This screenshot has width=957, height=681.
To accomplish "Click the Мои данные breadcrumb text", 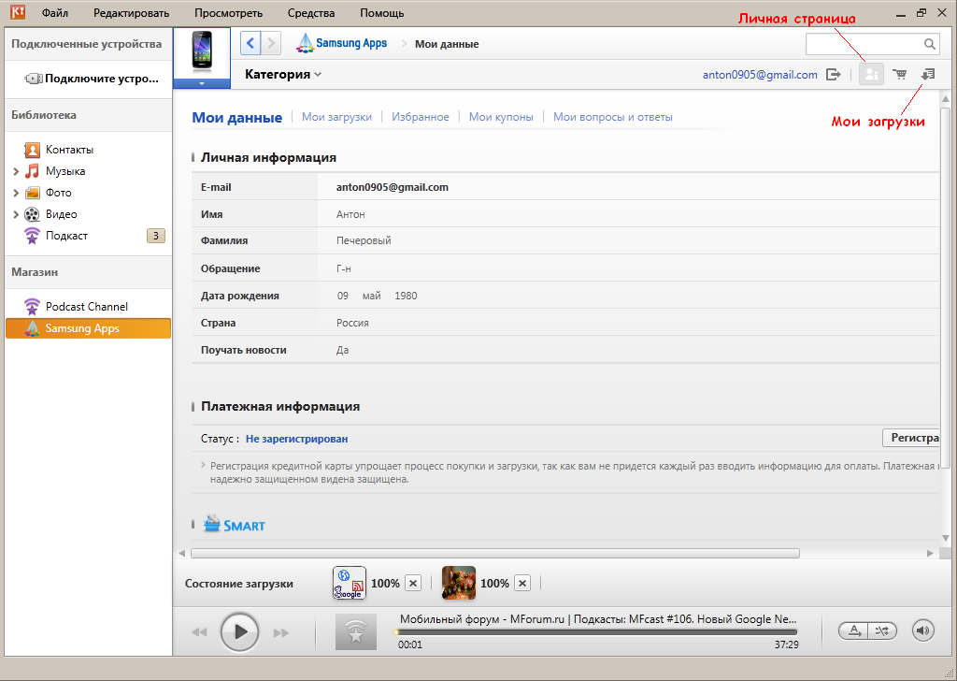I will pos(447,44).
